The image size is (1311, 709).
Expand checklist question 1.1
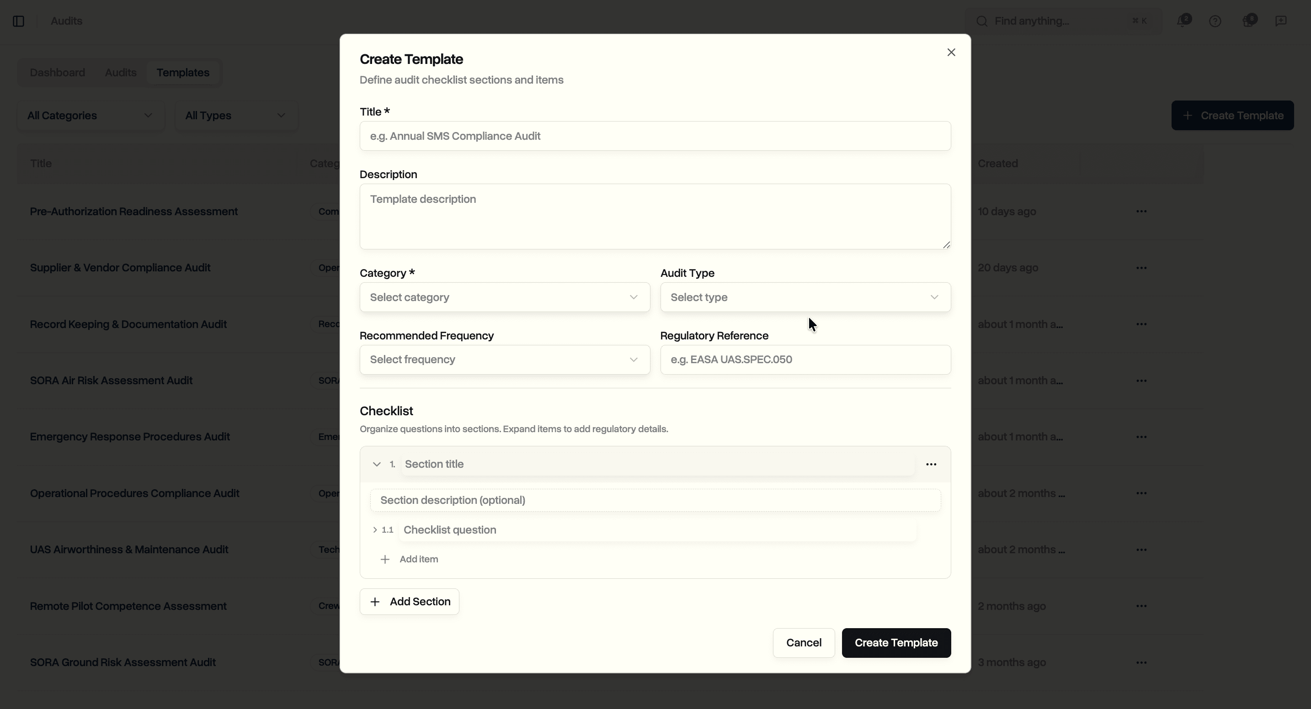pos(375,529)
